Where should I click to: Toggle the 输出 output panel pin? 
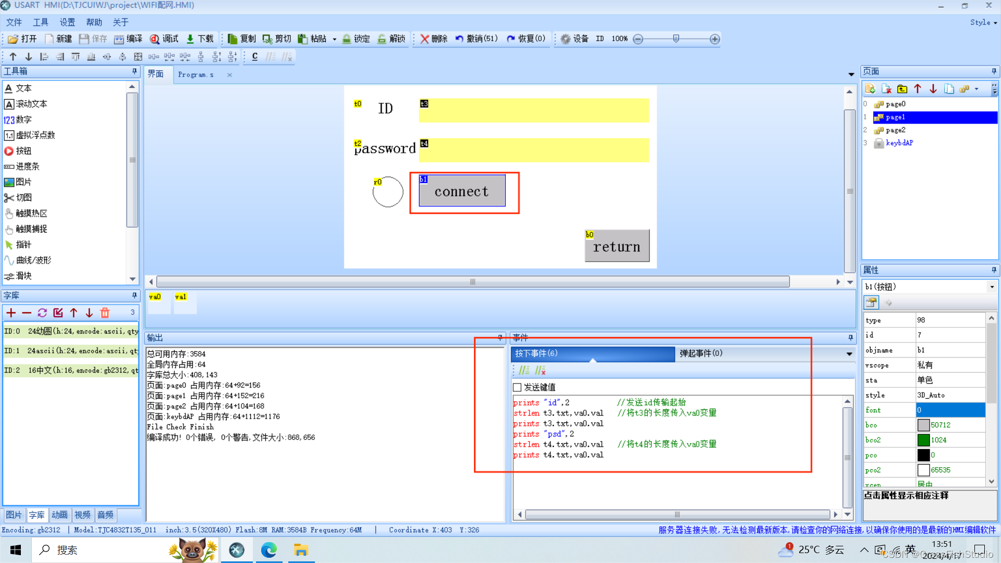pos(499,338)
